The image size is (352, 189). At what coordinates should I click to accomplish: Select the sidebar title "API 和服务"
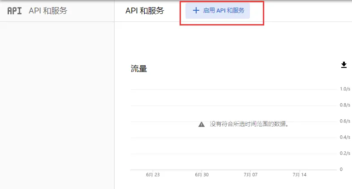coord(48,11)
